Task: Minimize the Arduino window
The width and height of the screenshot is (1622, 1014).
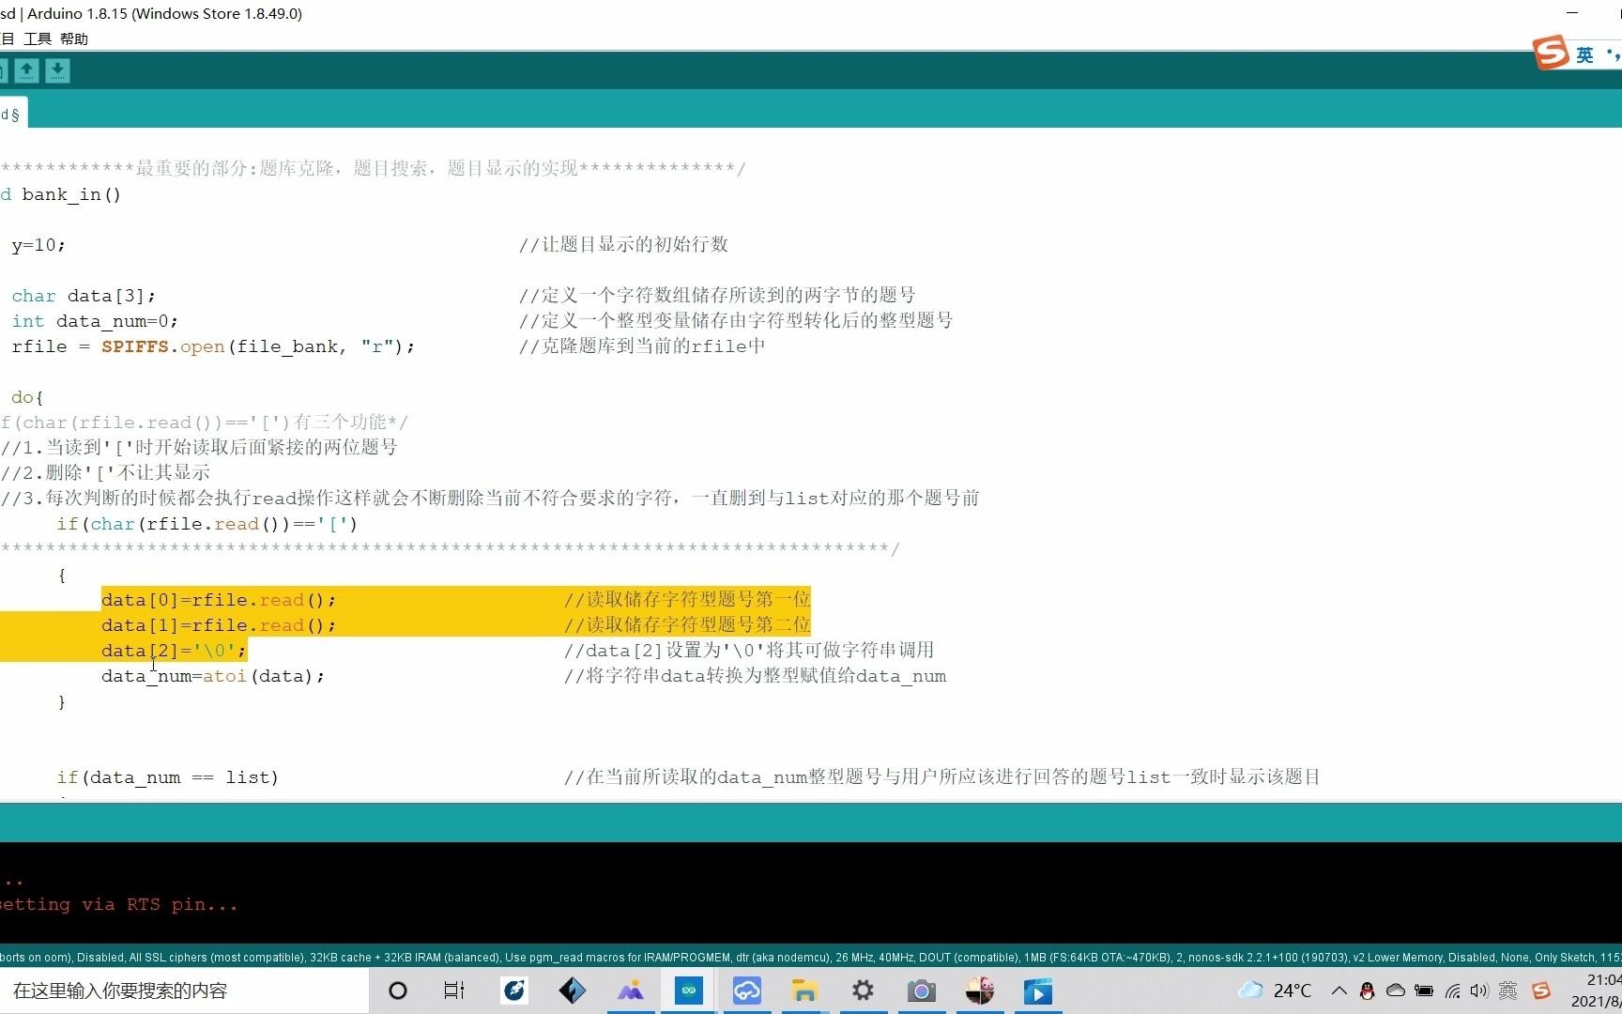Action: click(x=1573, y=13)
